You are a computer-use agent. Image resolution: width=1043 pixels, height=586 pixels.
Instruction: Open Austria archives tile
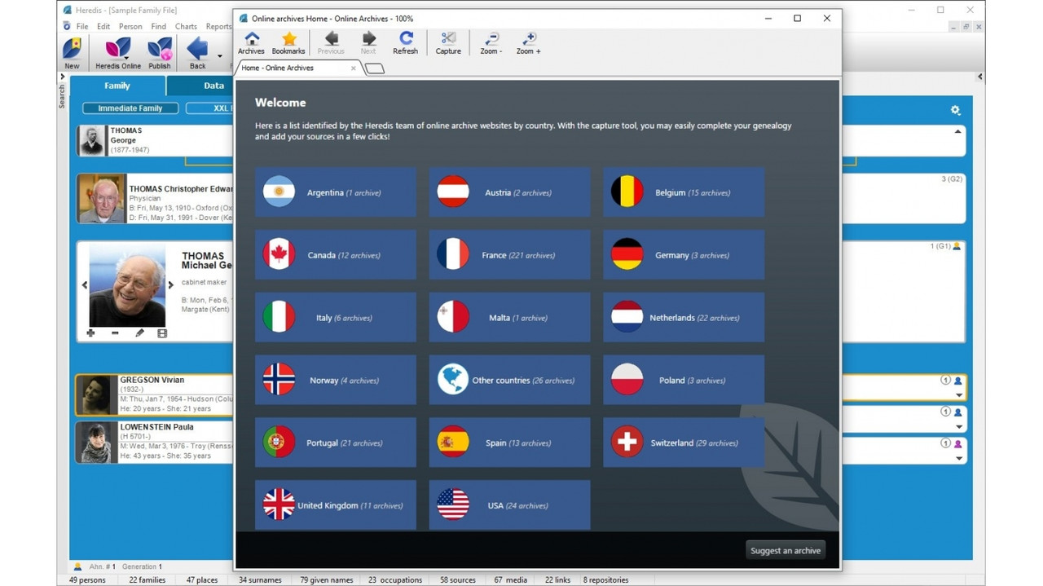click(510, 192)
